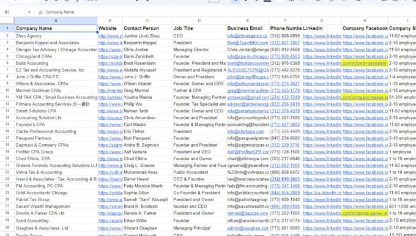Image resolution: width=416 pixels, height=236 pixels.
Task: Select the Orbit Accountants Chicago cell
Action: tap(56, 193)
